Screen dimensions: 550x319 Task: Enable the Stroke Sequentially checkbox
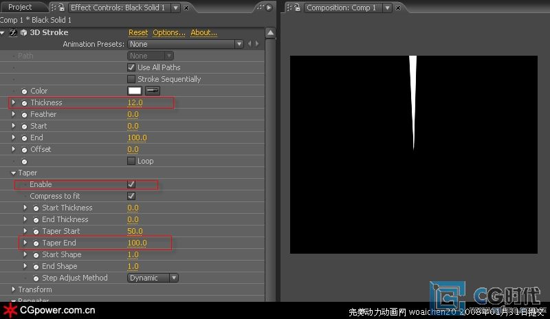[x=131, y=79]
